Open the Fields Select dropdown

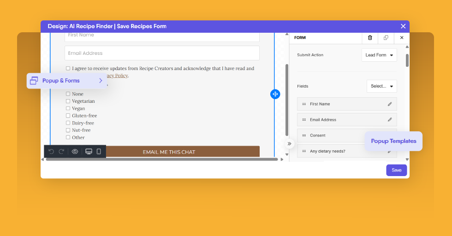click(x=381, y=86)
